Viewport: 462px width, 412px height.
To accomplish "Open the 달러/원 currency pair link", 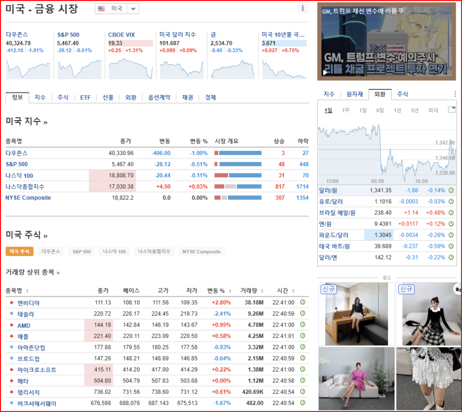I will [328, 191].
